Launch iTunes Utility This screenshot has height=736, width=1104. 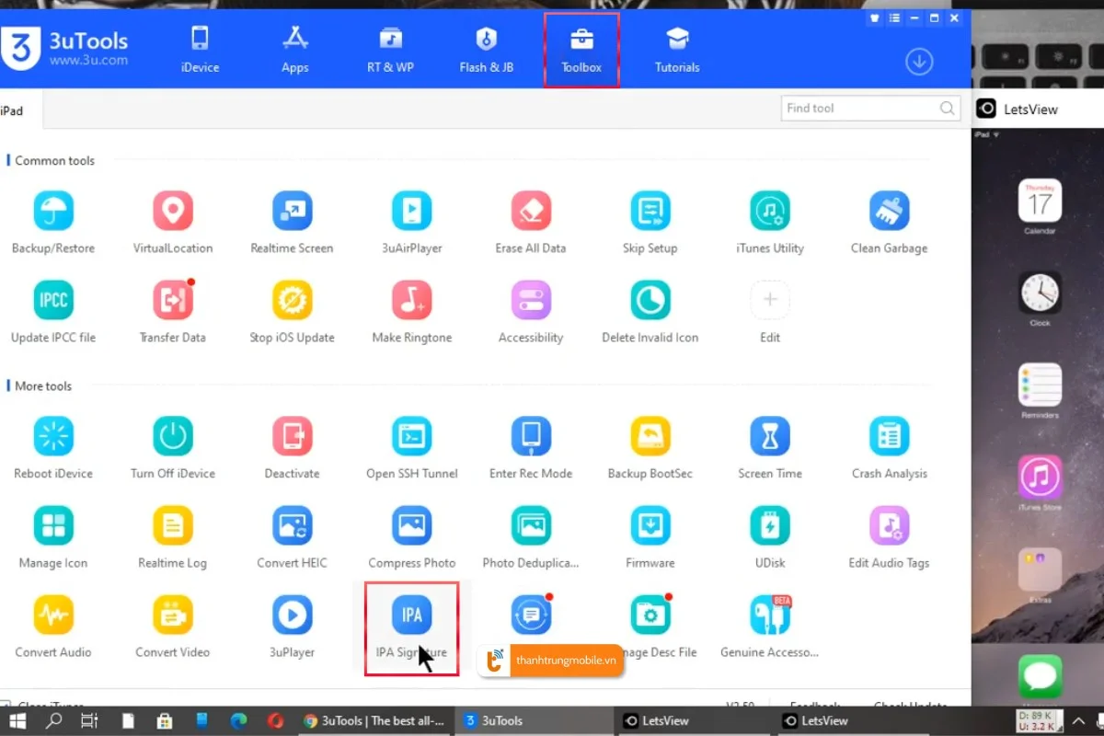pyautogui.click(x=770, y=211)
